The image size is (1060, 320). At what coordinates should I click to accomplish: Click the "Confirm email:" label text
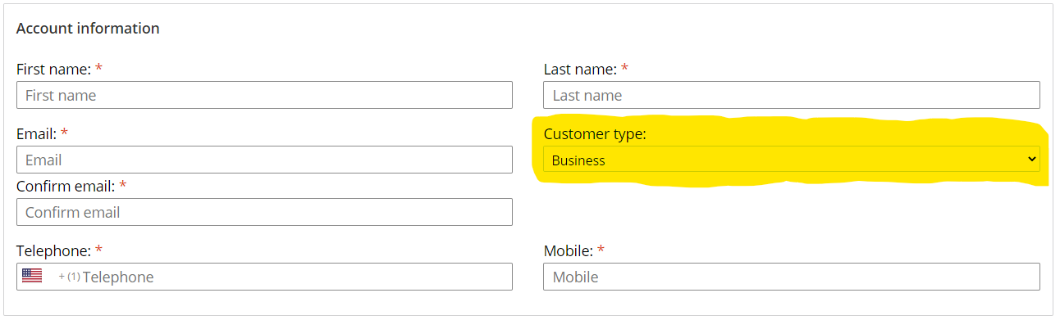[66, 186]
